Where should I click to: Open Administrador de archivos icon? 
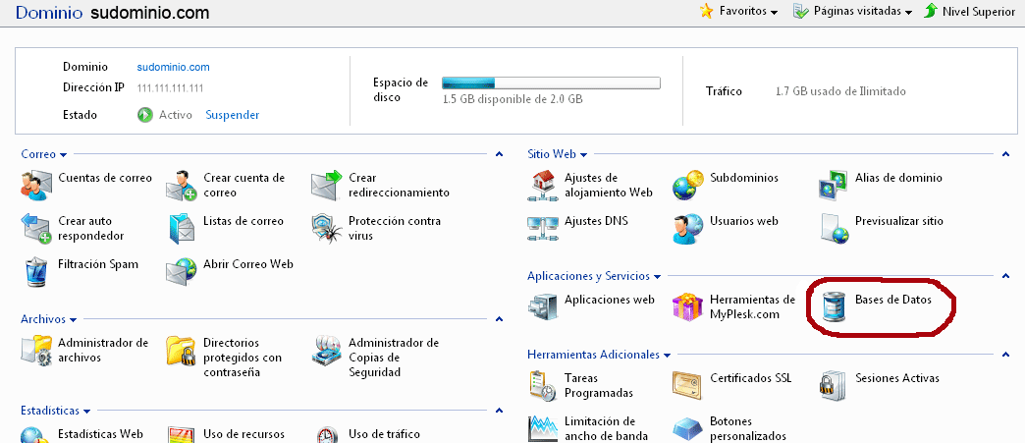point(36,350)
